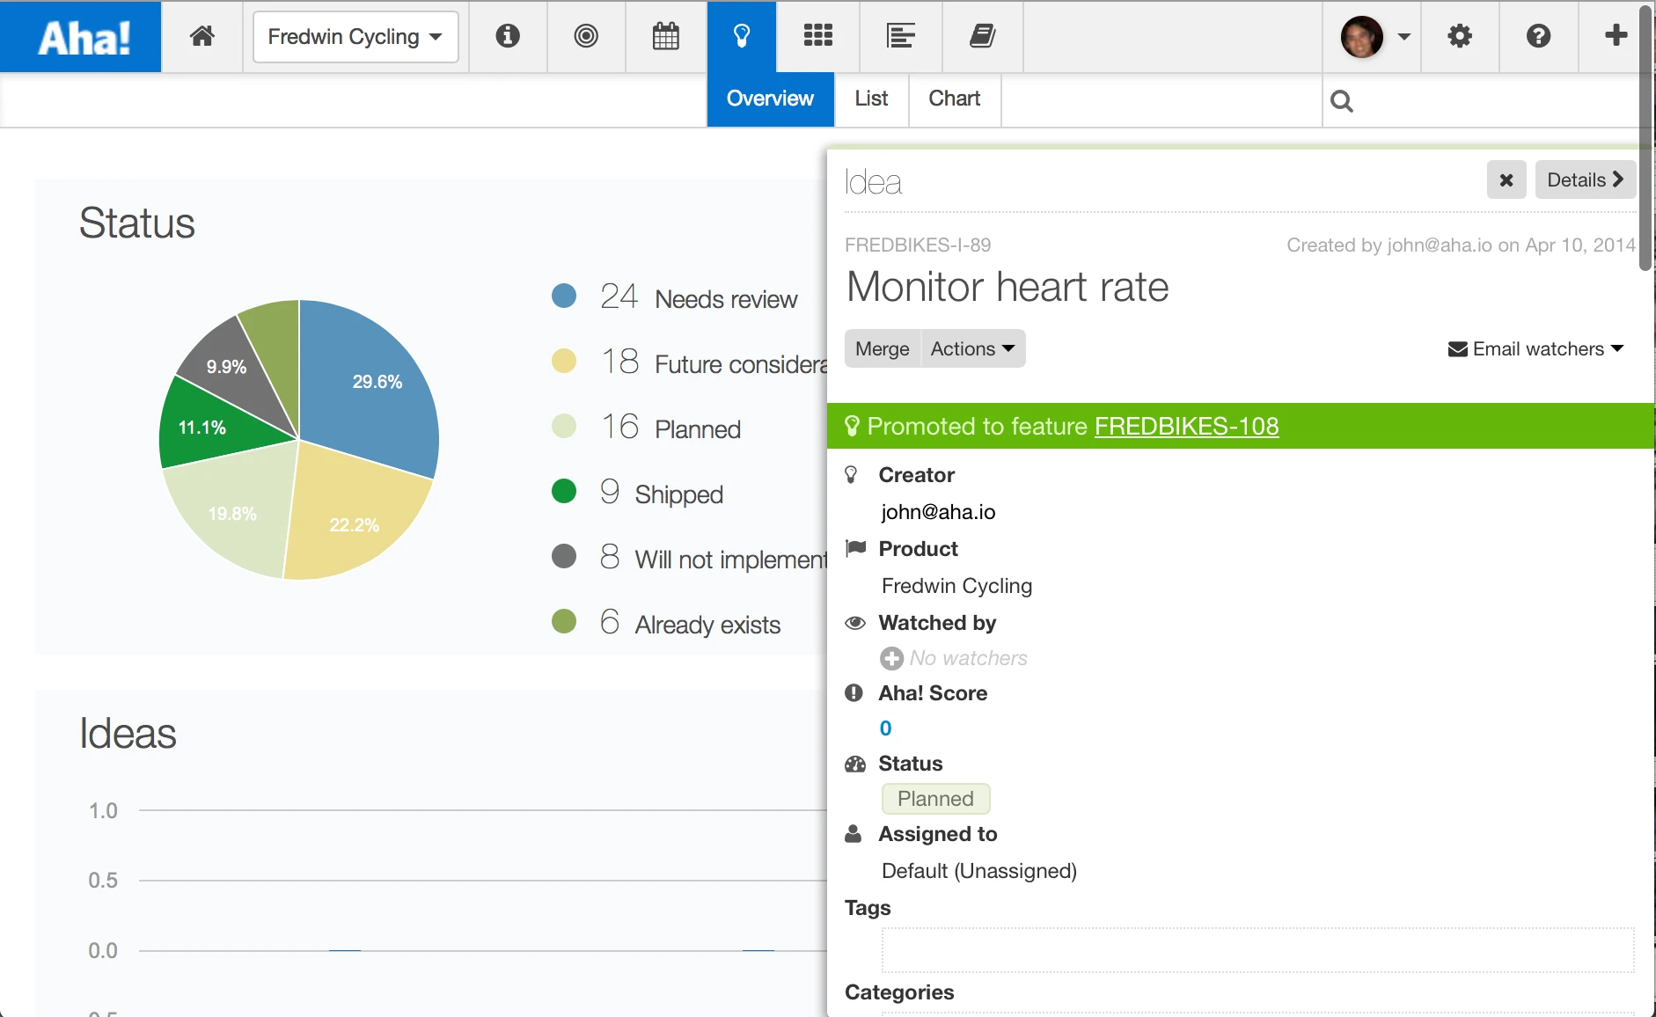Click the Needs review legend label
This screenshot has width=1656, height=1017.
coord(726,299)
